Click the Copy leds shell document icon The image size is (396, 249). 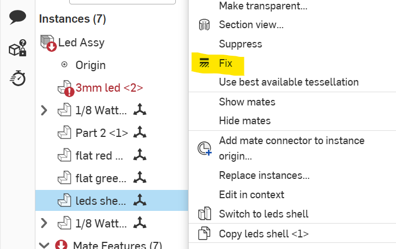tap(204, 234)
